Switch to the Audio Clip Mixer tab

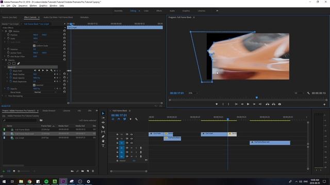coord(58,17)
